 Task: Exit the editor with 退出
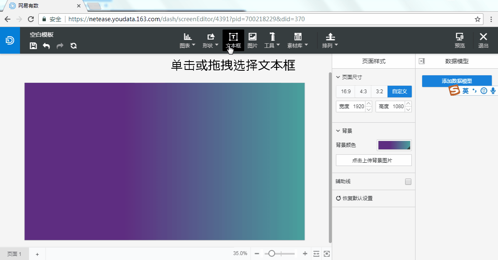click(483, 40)
